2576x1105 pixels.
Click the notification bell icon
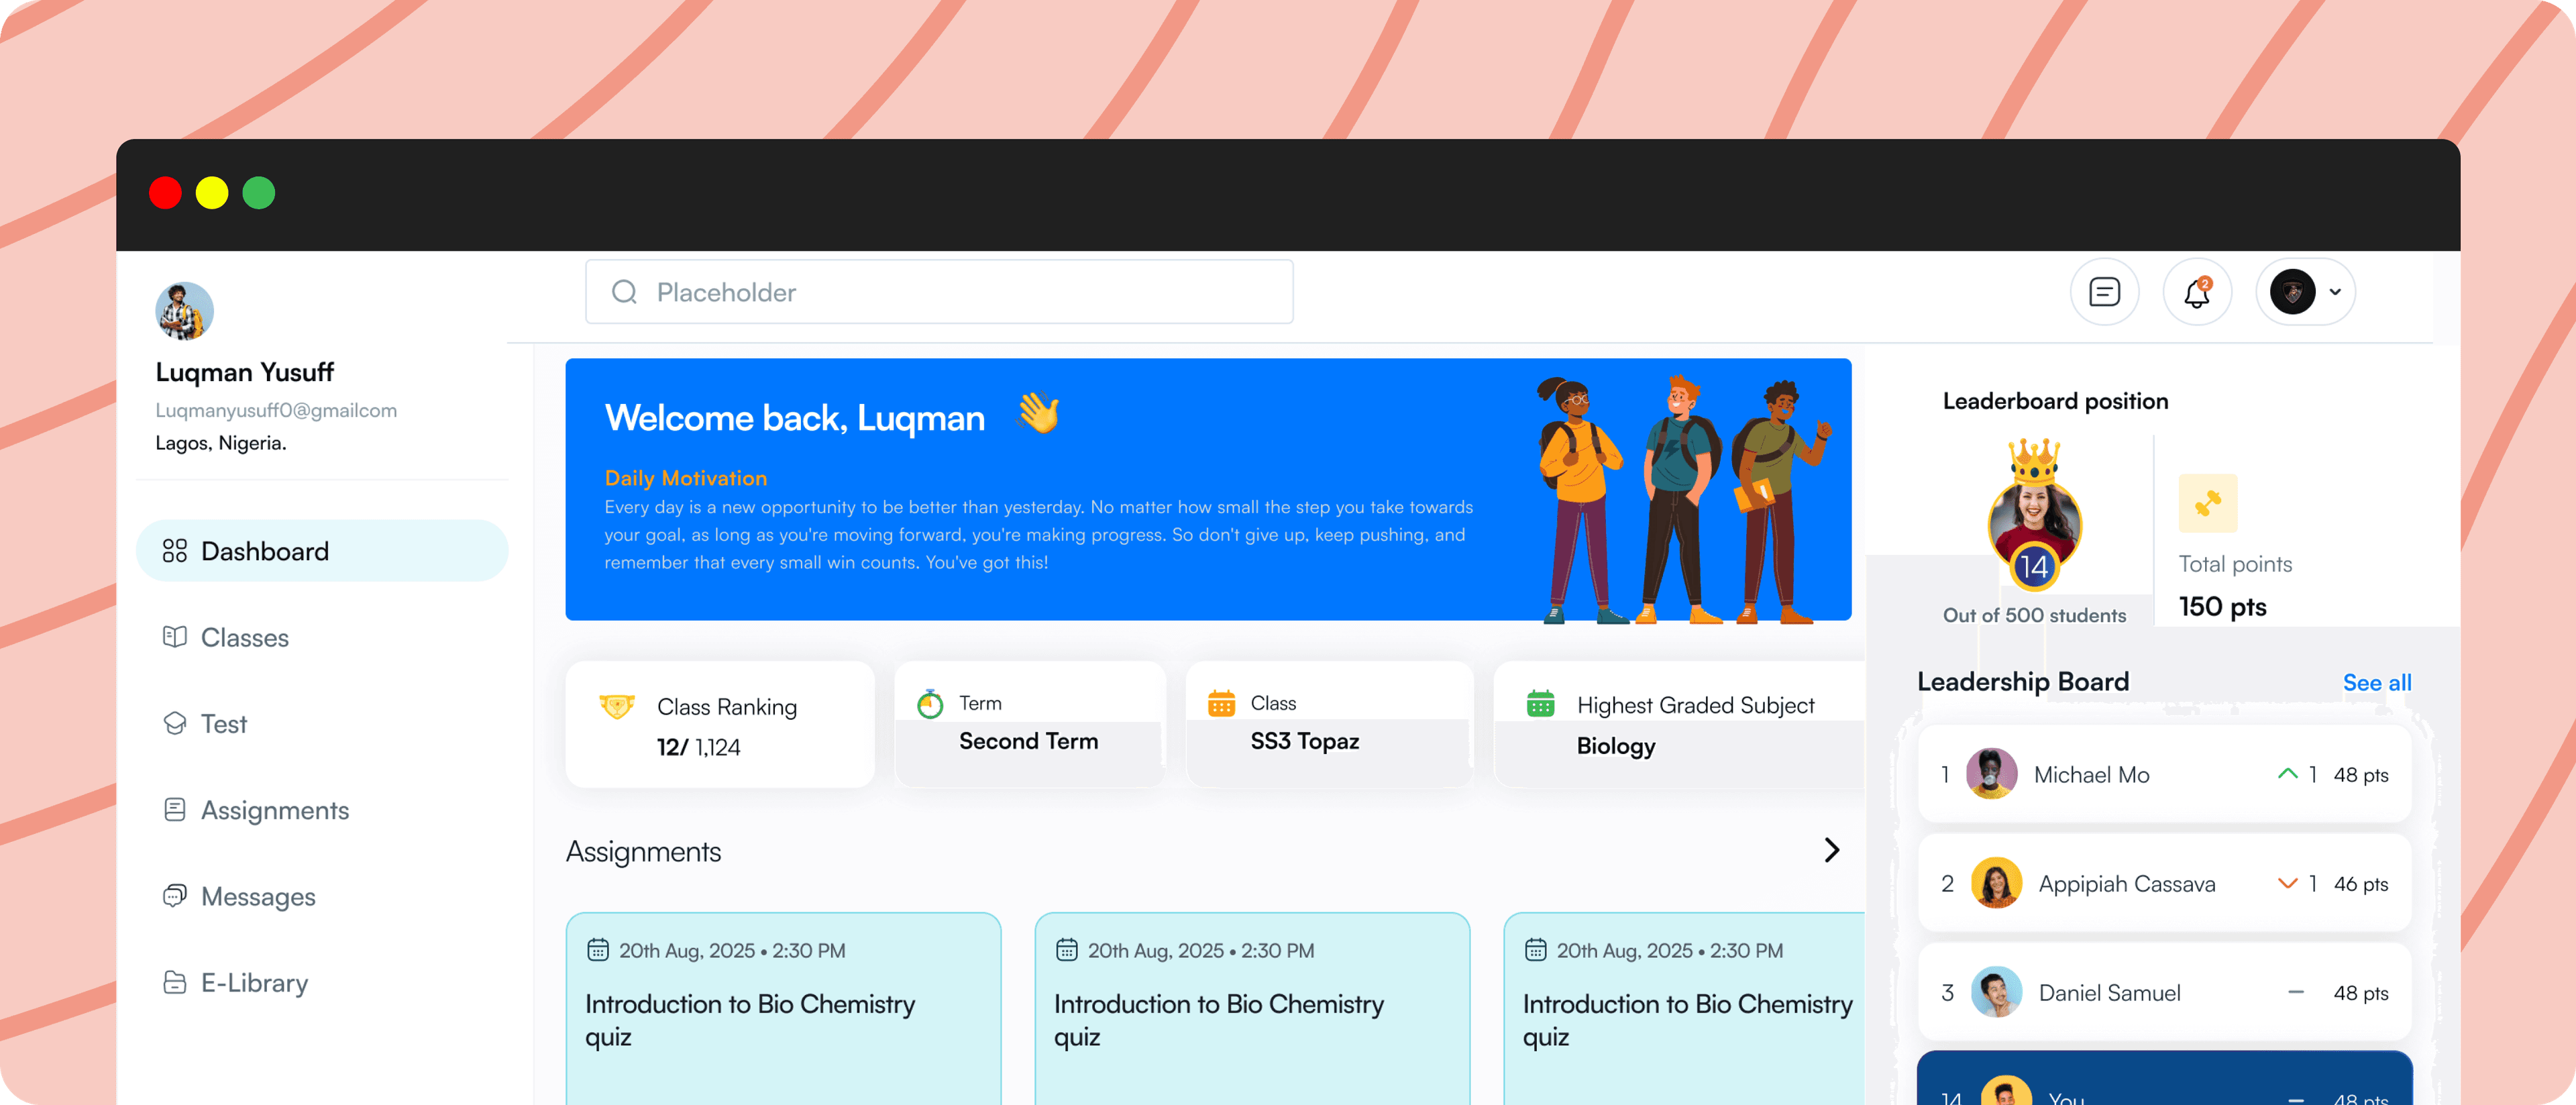pyautogui.click(x=2196, y=293)
